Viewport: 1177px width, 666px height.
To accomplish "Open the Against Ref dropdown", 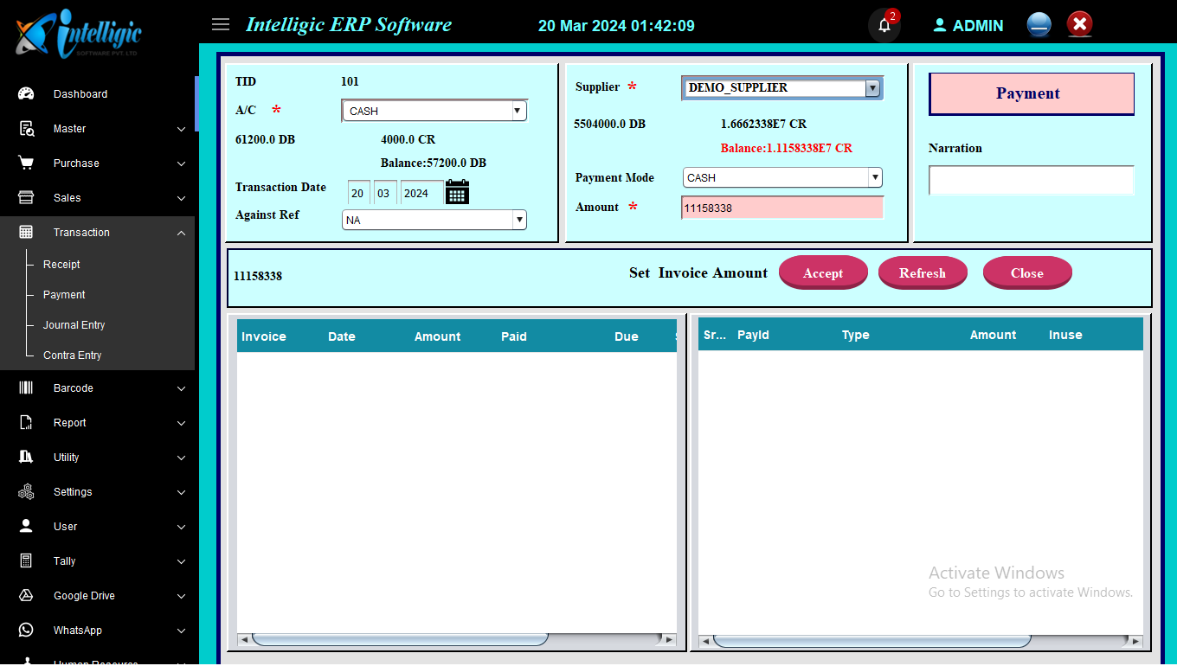I will pyautogui.click(x=434, y=221).
